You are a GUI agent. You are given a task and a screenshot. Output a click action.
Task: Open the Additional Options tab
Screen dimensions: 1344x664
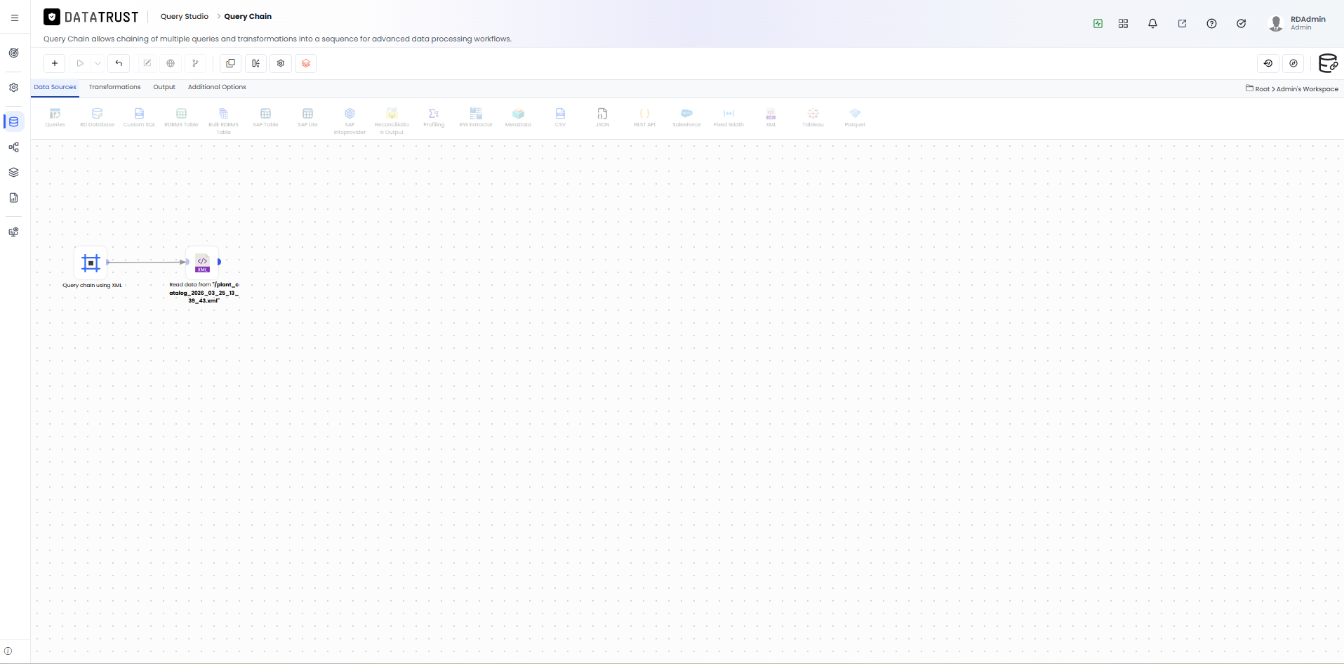coord(217,87)
